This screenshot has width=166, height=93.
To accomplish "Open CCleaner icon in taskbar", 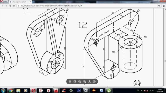I will (x=64, y=91).
